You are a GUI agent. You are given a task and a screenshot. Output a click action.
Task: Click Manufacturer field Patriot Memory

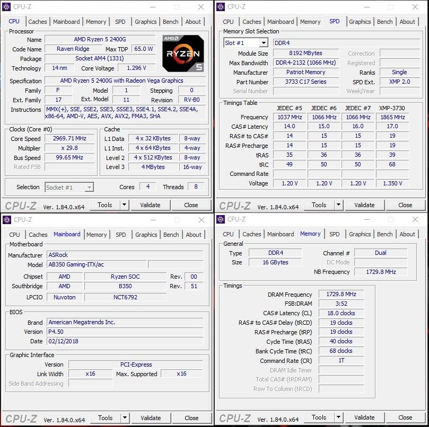pyautogui.click(x=306, y=72)
